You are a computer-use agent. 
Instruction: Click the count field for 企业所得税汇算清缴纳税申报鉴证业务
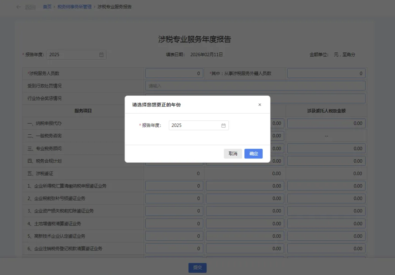pos(174,186)
